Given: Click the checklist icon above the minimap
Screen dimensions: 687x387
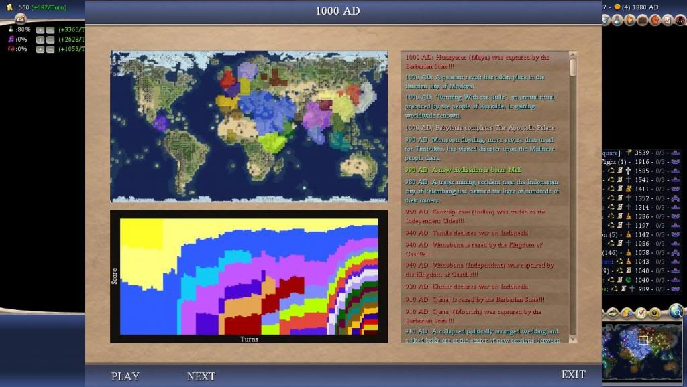Looking at the screenshot, I should coord(641,313).
